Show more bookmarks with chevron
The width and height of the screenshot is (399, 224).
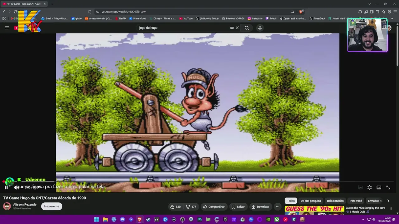[x=392, y=18]
